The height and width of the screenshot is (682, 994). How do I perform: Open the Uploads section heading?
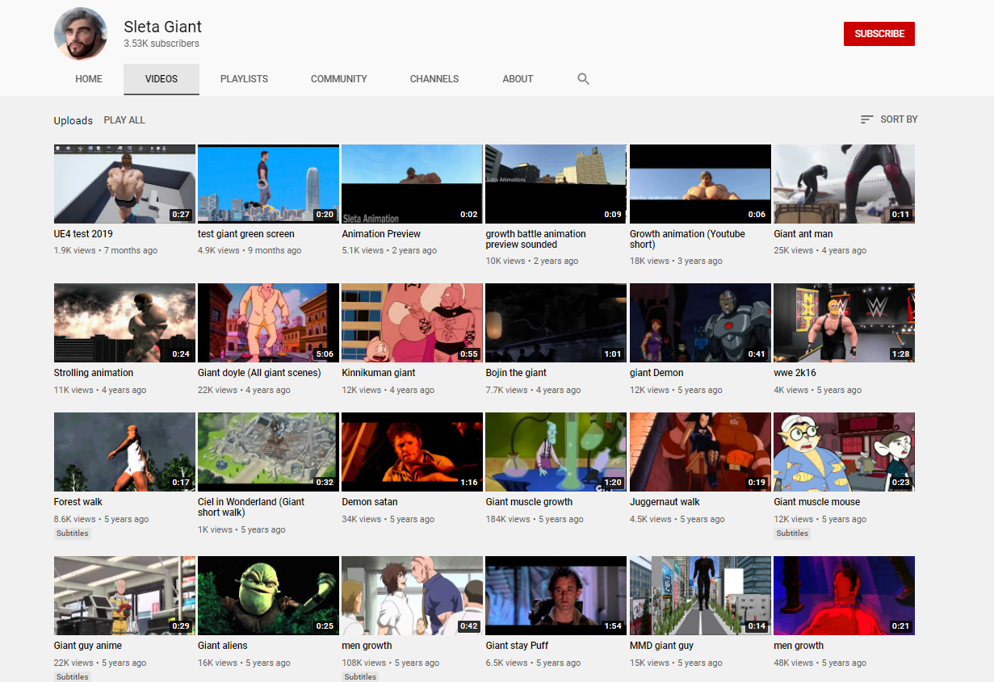pyautogui.click(x=73, y=121)
